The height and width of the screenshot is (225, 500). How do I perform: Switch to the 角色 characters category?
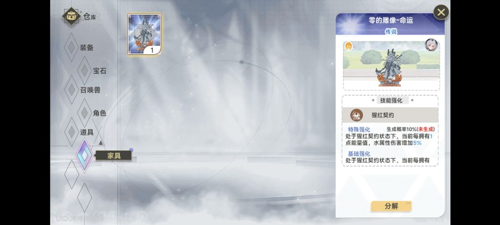pyautogui.click(x=100, y=113)
